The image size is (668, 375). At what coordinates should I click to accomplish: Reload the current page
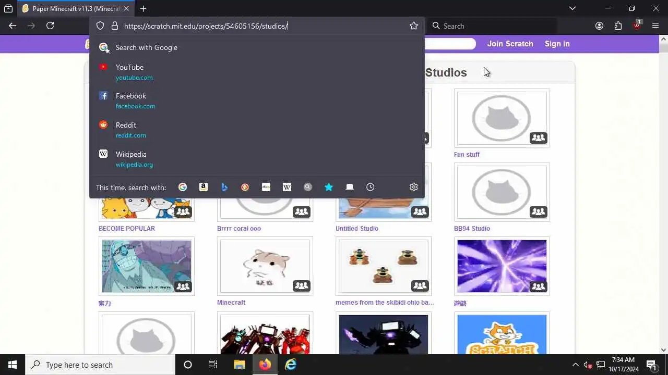pos(50,26)
